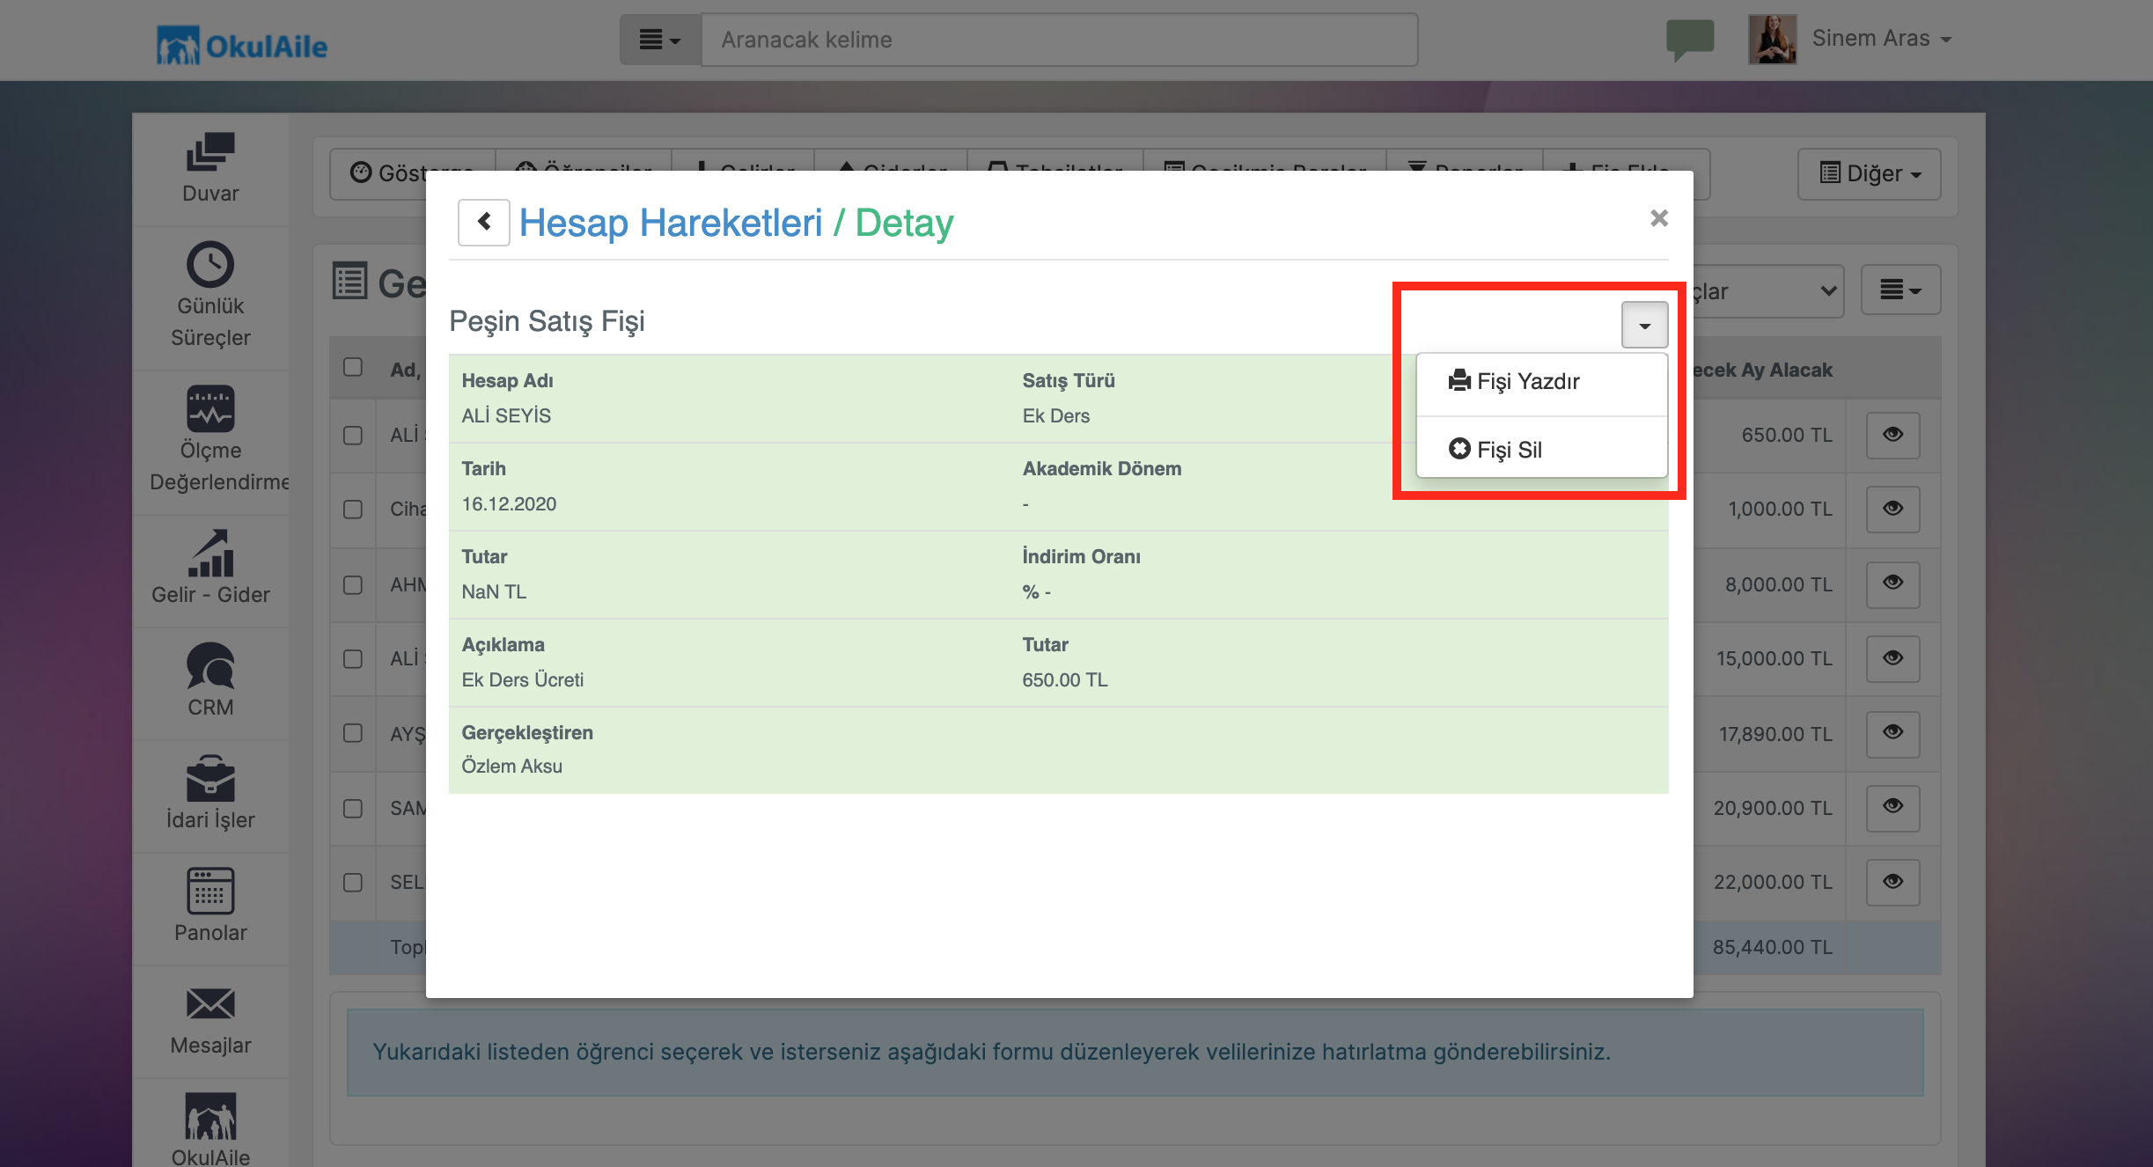
Task: Click the Hesap Hareketleri breadcrumb link
Action: pyautogui.click(x=671, y=223)
